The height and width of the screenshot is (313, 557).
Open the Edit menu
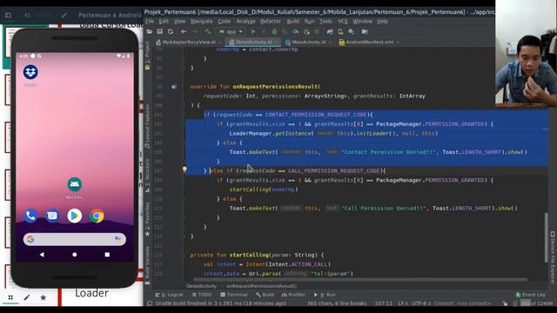[164, 21]
